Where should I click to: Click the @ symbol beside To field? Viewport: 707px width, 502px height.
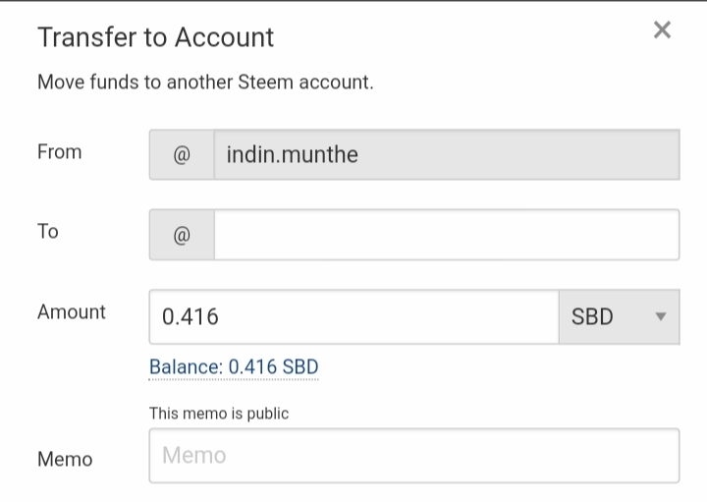point(182,236)
